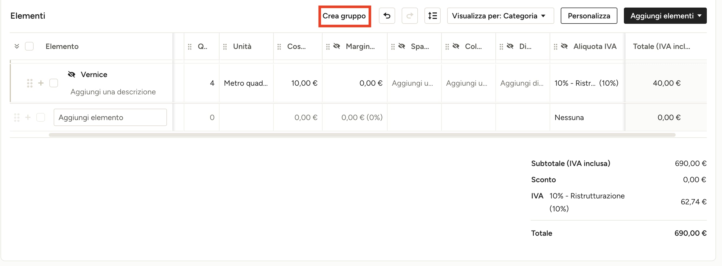This screenshot has width=722, height=266.
Task: Click the Vernice element name
Action: pyautogui.click(x=94, y=74)
